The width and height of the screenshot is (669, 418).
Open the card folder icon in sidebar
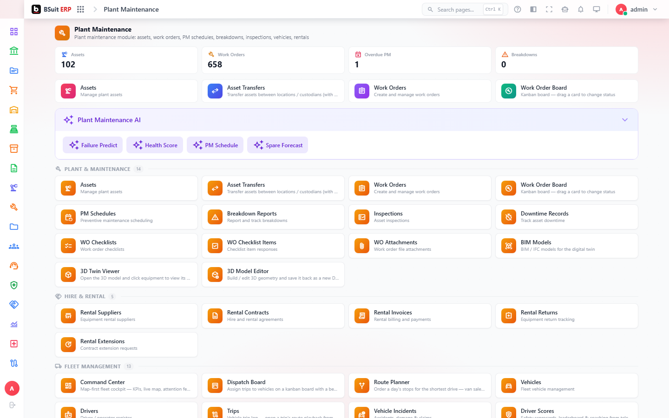(14, 71)
